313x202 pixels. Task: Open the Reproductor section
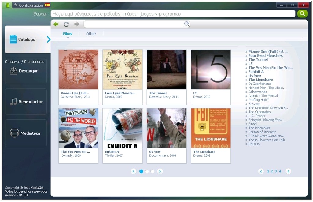click(x=26, y=102)
